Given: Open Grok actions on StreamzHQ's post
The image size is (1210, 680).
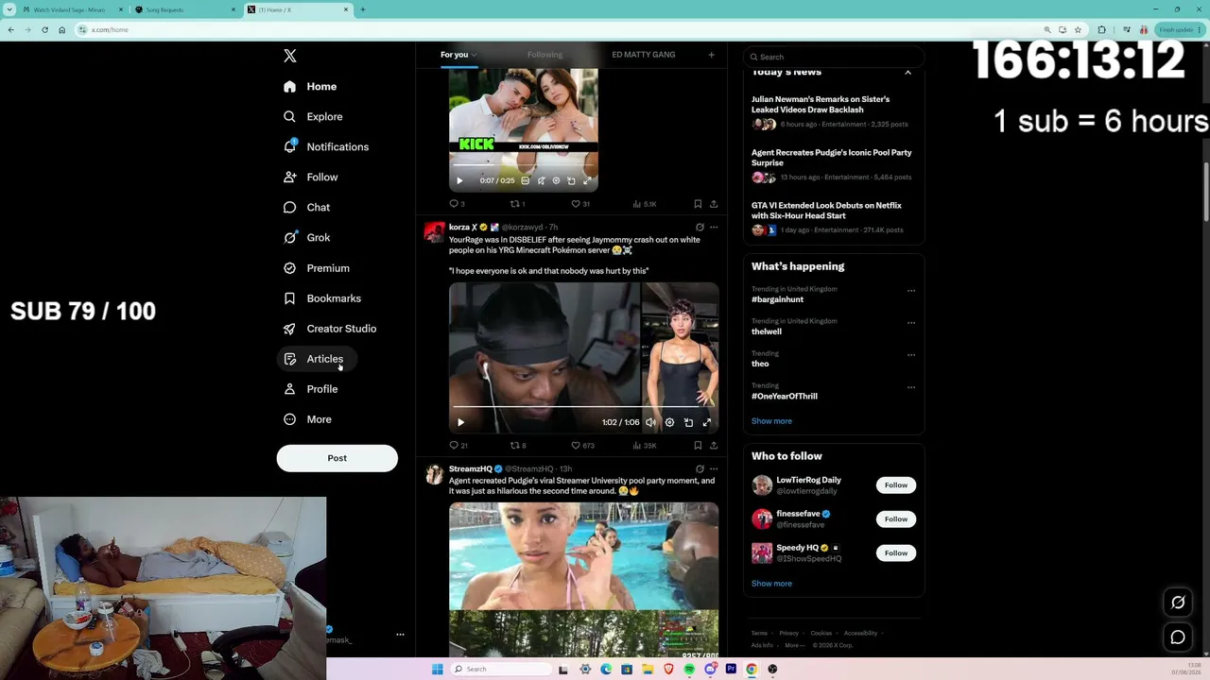Looking at the screenshot, I should pos(700,468).
